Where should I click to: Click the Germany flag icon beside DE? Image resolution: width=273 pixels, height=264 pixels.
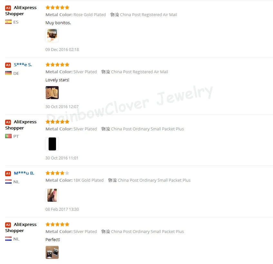pyautogui.click(x=8, y=73)
